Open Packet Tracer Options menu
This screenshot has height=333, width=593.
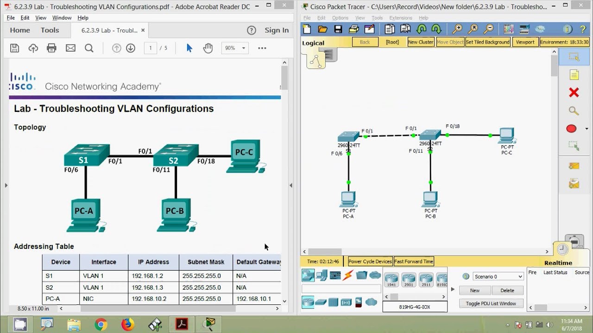(x=340, y=18)
